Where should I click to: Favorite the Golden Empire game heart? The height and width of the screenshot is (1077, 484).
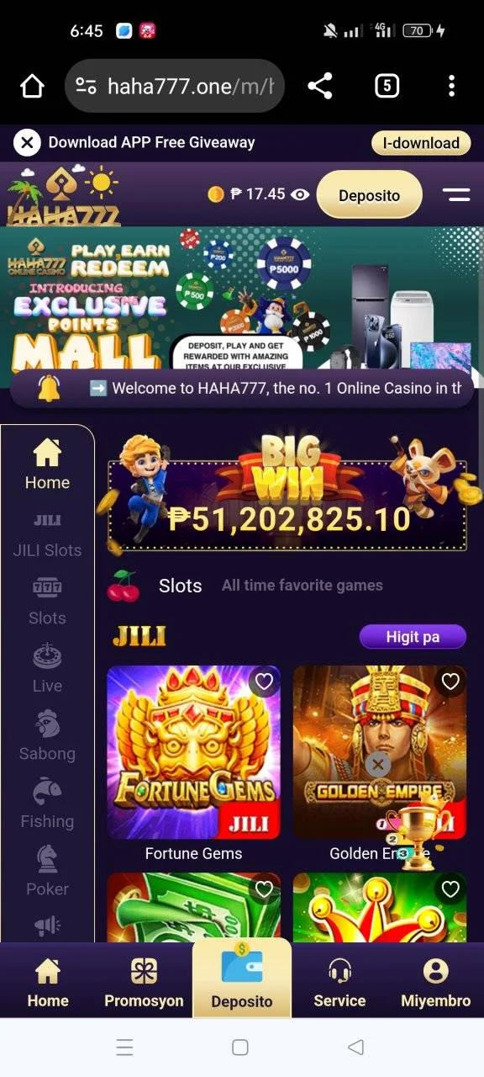point(450,682)
